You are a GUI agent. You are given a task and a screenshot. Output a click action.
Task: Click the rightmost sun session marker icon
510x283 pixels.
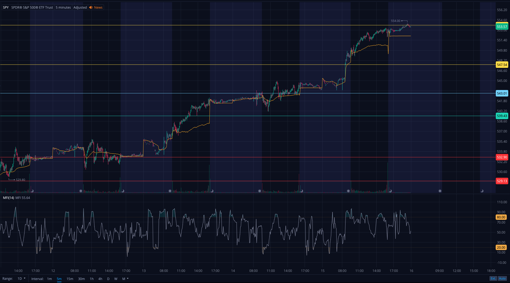coord(440,191)
